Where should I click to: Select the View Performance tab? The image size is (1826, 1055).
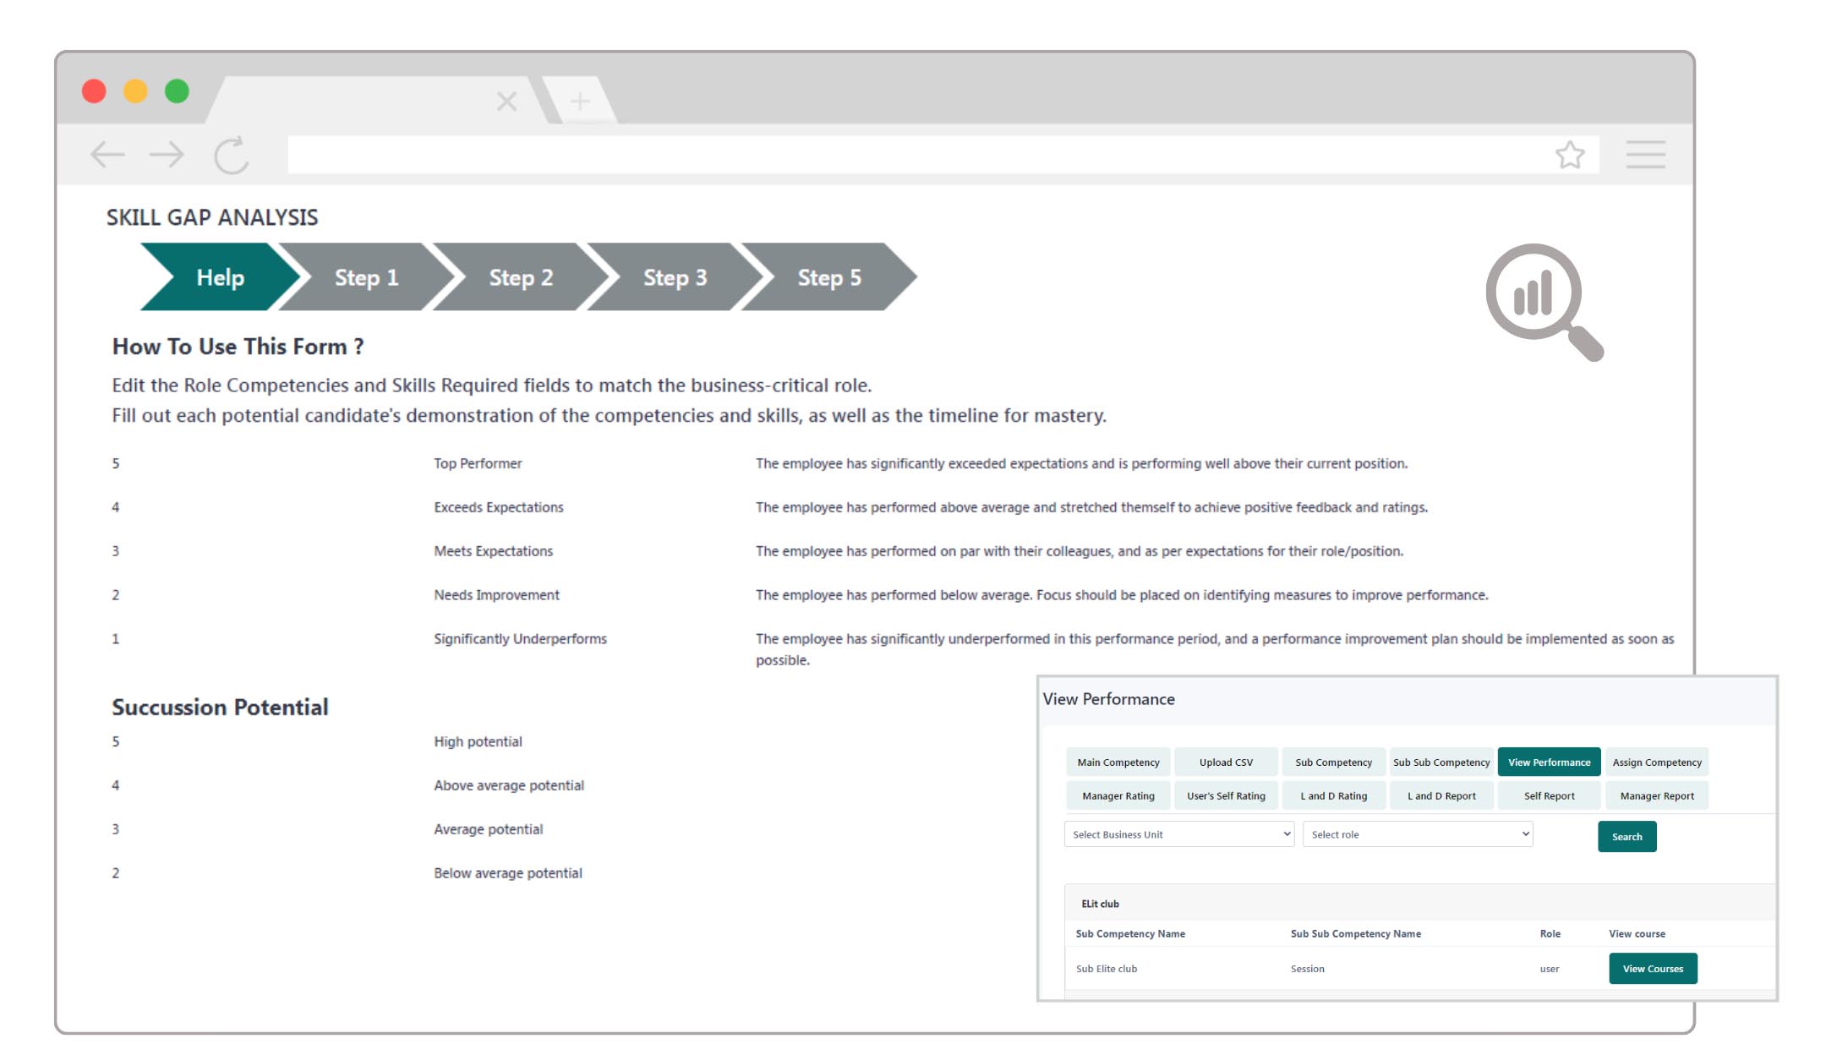(1549, 762)
